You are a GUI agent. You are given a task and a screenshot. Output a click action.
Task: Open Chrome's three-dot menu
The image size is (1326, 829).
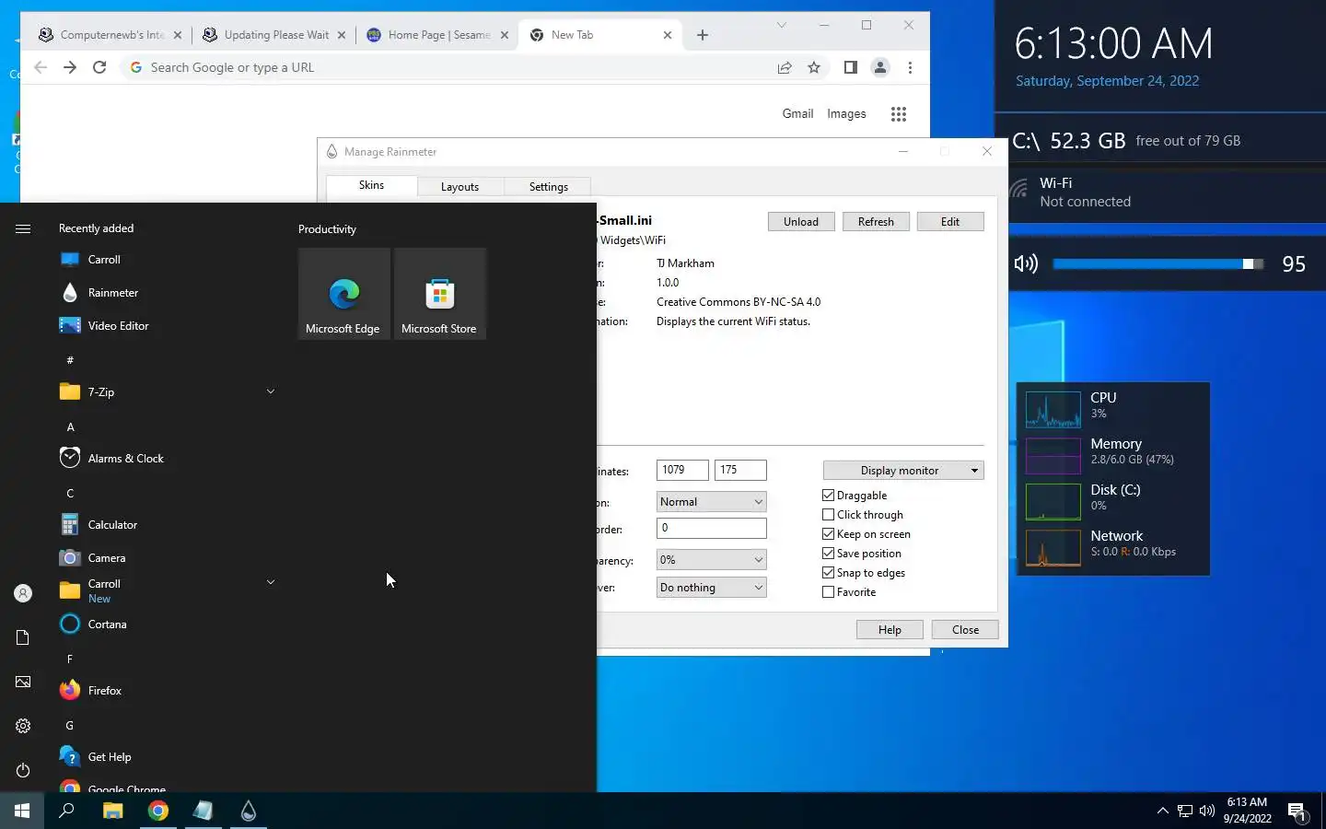[x=910, y=67]
